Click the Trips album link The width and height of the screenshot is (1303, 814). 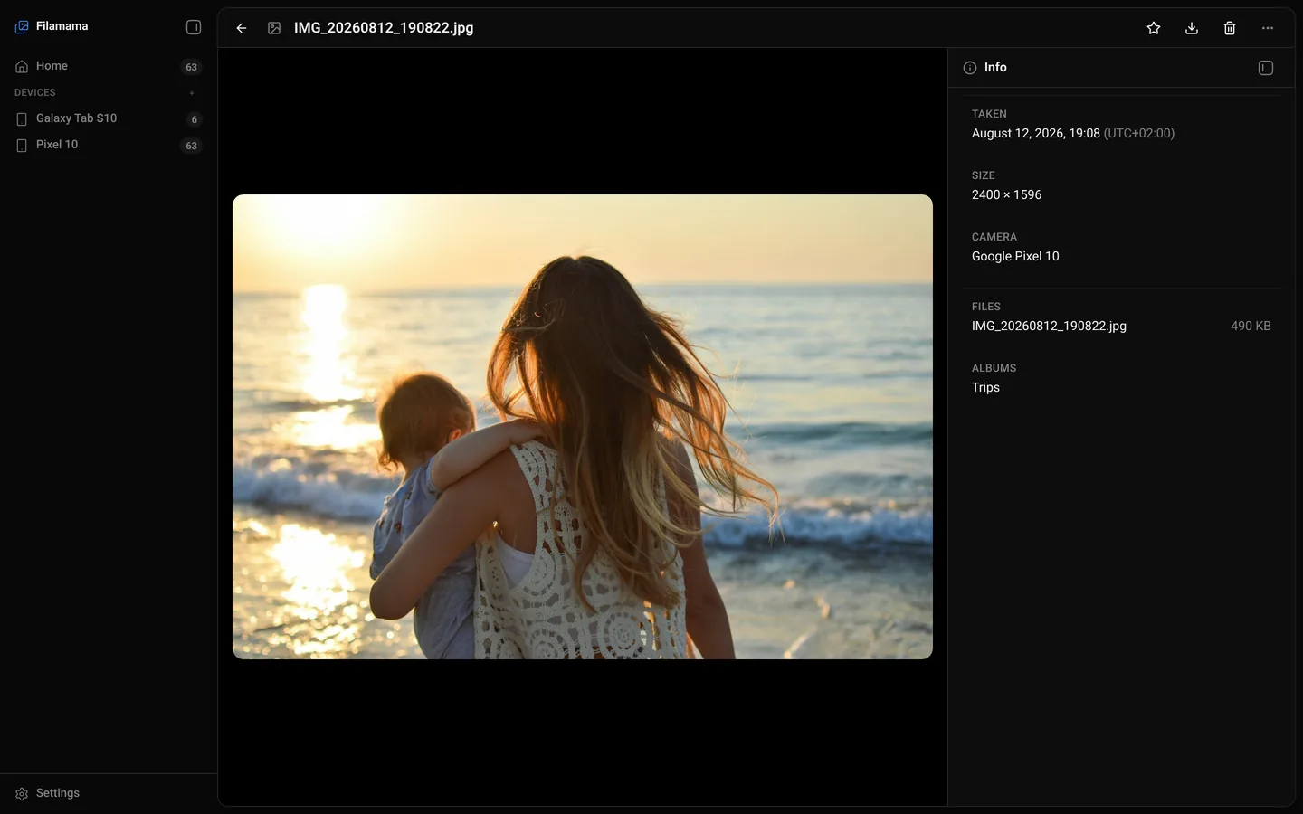point(985,387)
